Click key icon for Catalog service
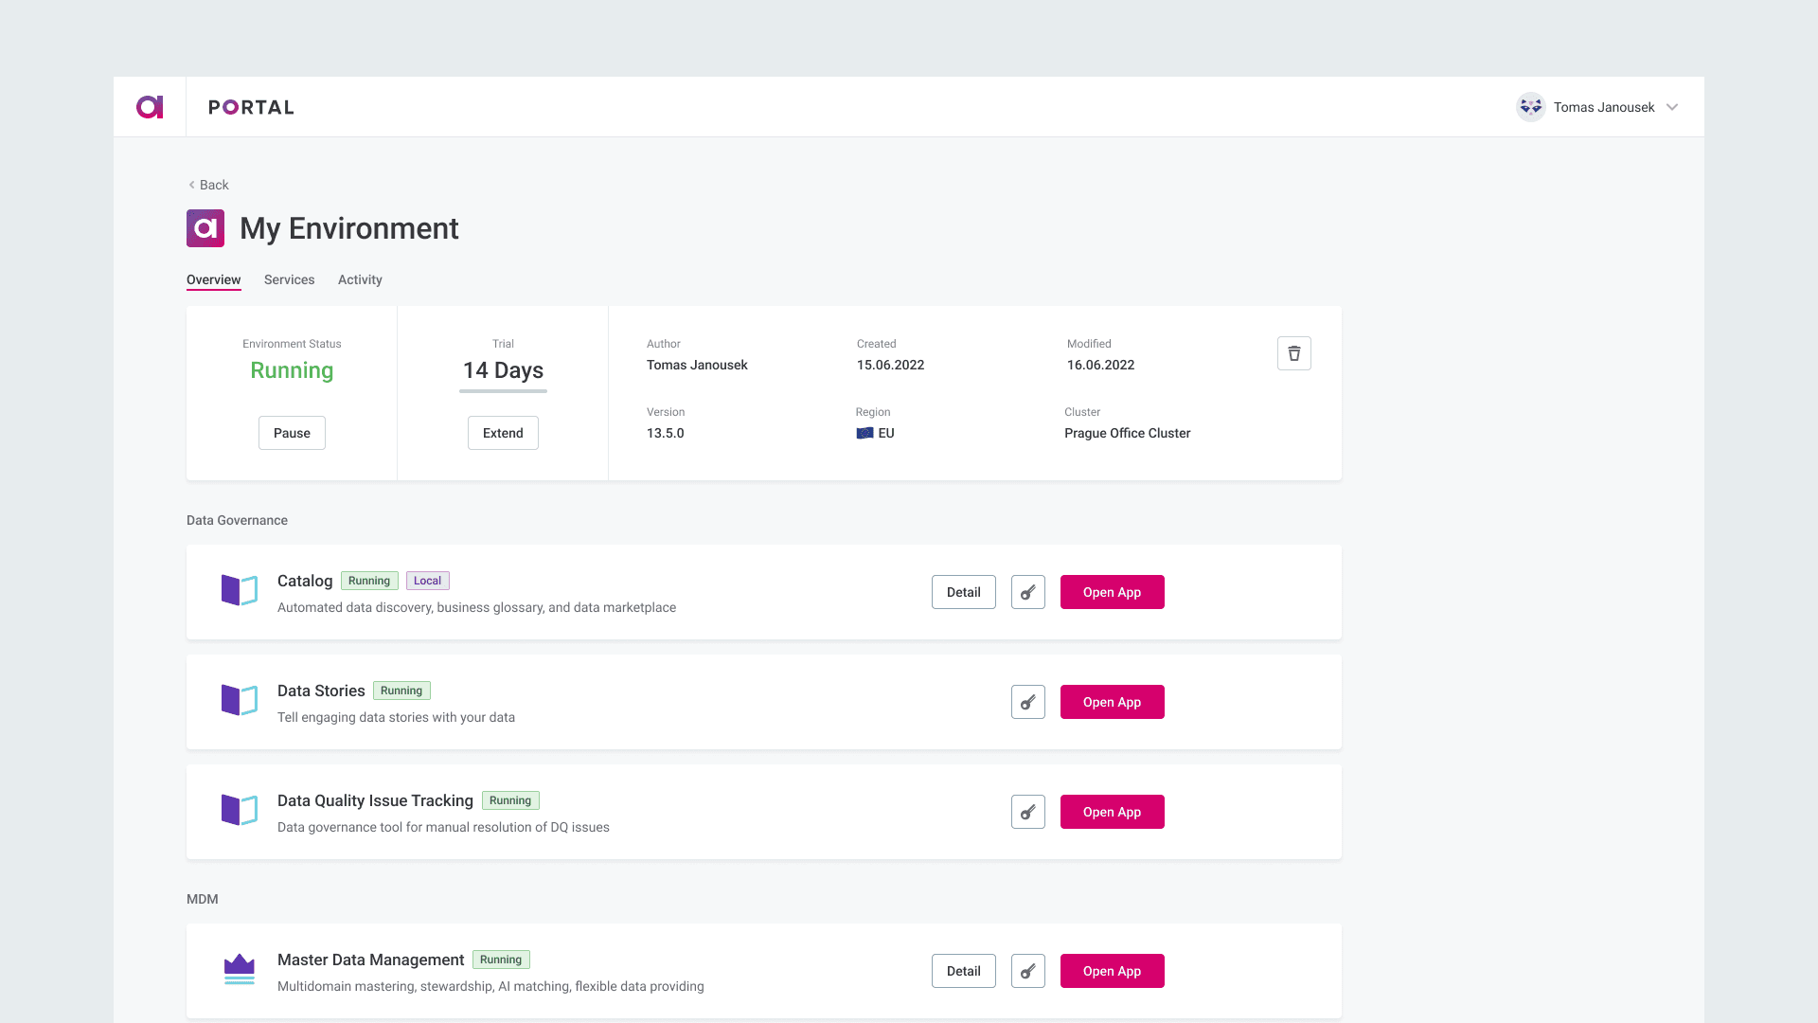The width and height of the screenshot is (1818, 1023). pyautogui.click(x=1027, y=592)
